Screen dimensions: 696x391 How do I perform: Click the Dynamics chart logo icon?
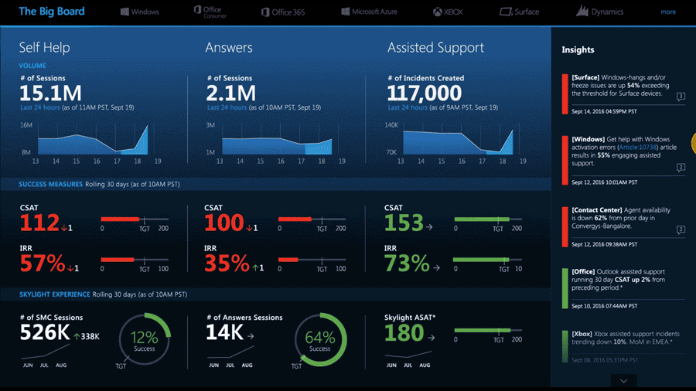(x=582, y=11)
